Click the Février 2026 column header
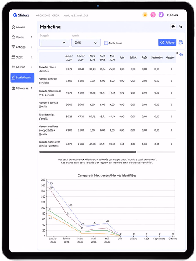This screenshot has width=196, height=261. pyautogui.click(x=81, y=58)
